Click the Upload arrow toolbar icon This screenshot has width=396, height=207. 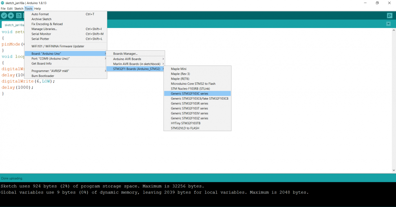11,16
